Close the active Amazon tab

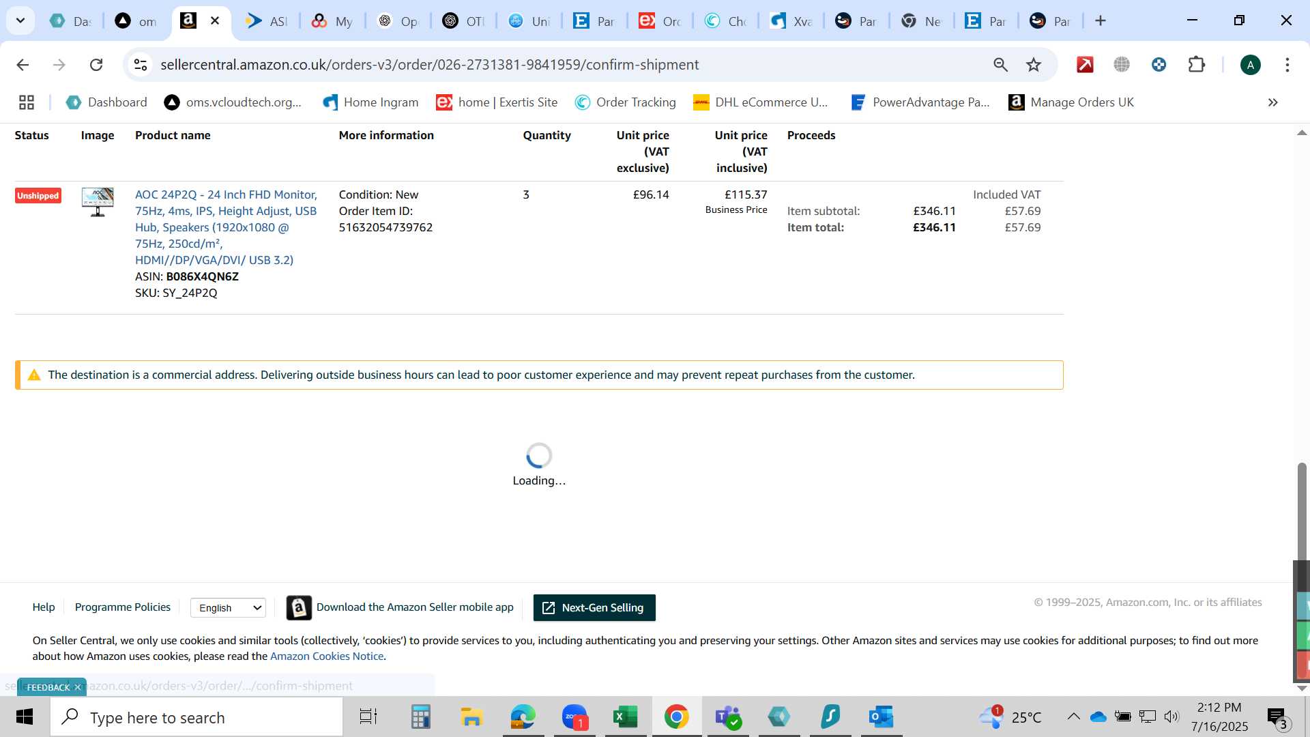point(215,20)
